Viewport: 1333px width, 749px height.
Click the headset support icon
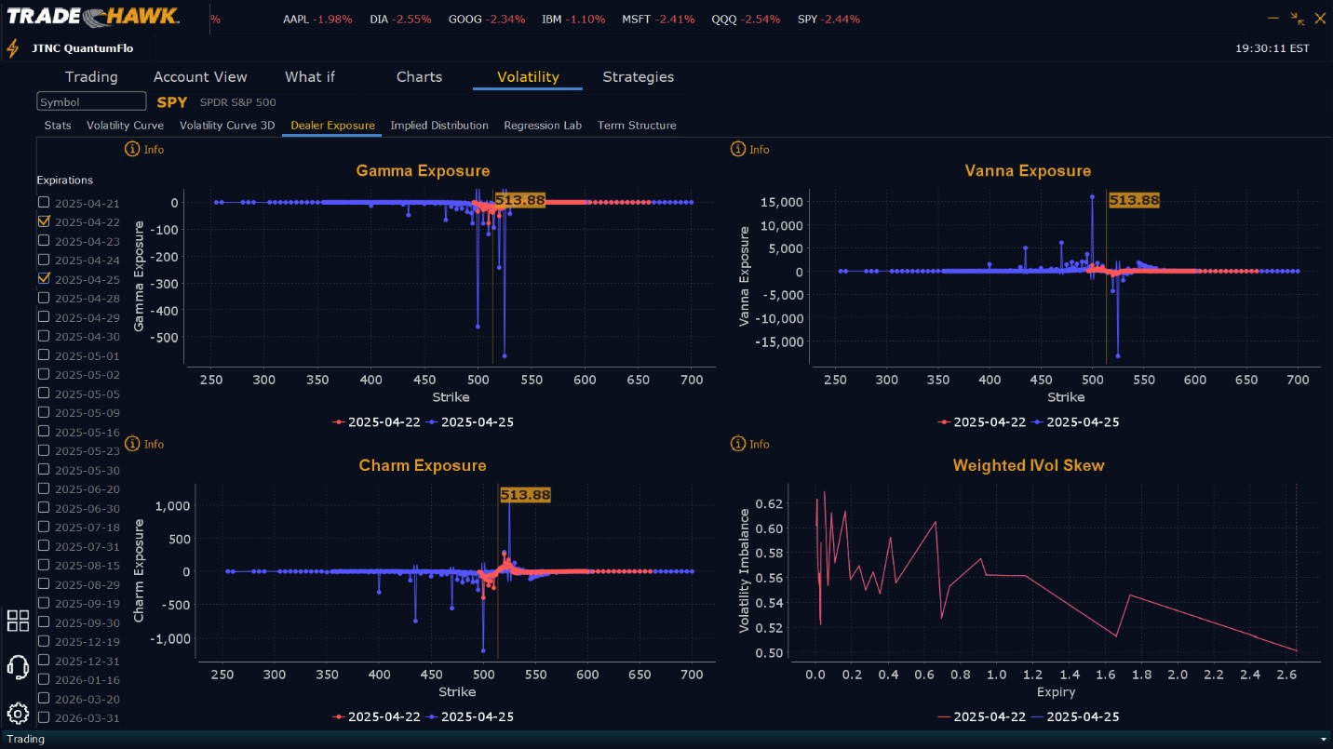tap(18, 667)
